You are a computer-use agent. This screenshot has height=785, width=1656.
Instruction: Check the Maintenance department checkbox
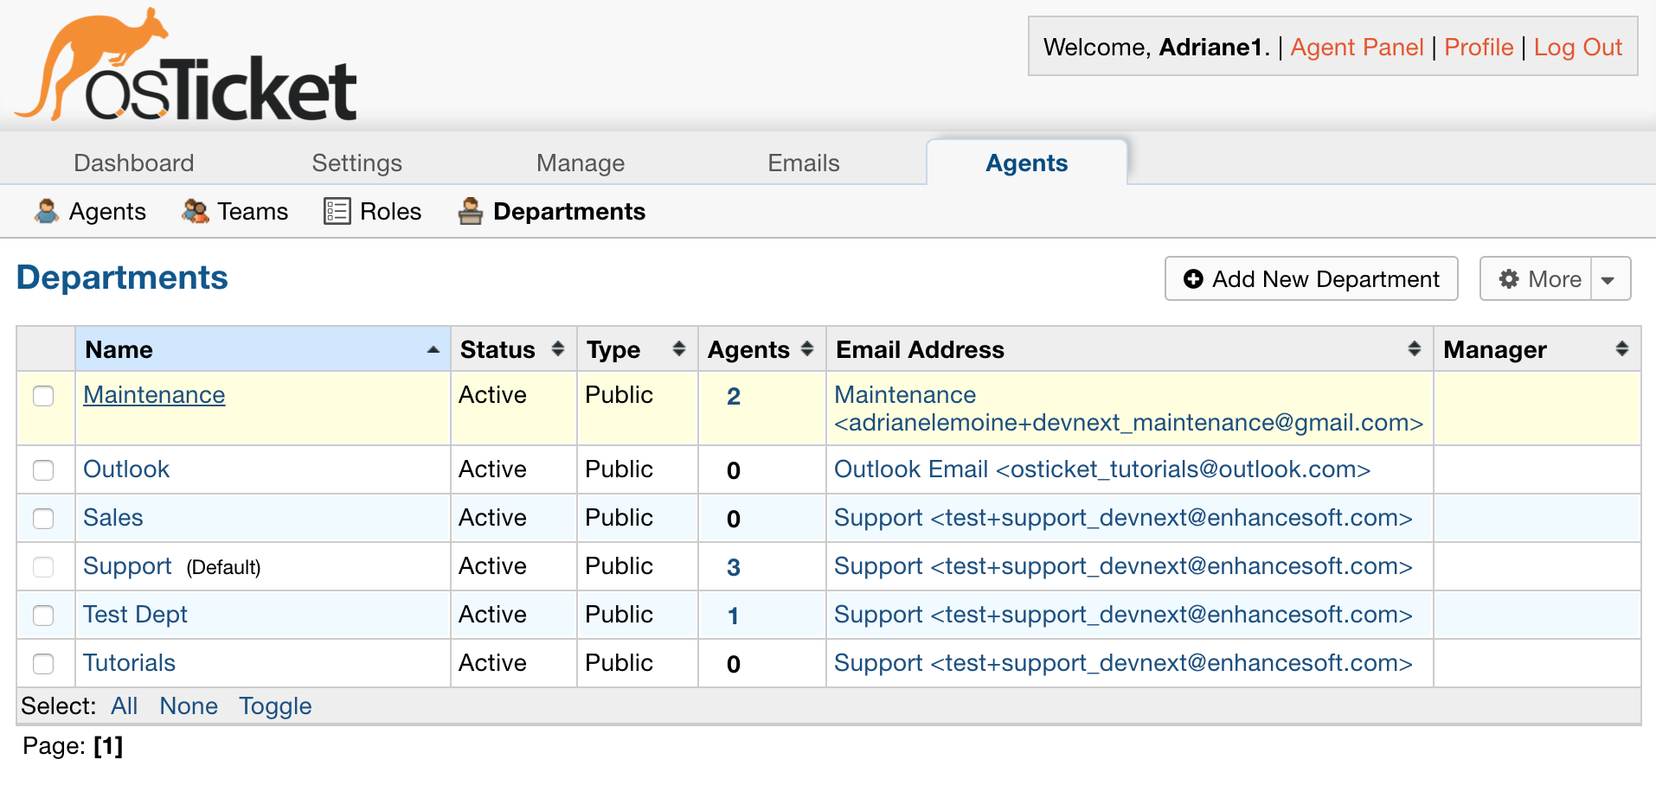tap(43, 396)
